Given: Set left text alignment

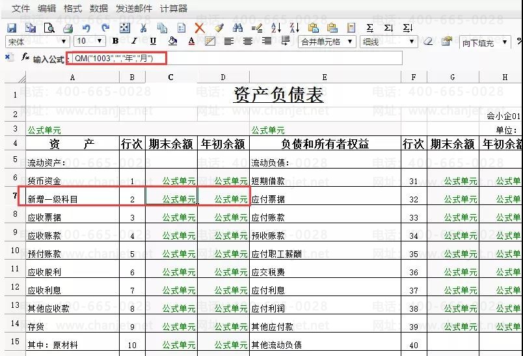Looking at the screenshot, I should (x=229, y=41).
